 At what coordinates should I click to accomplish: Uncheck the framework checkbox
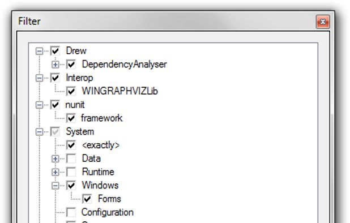click(71, 118)
